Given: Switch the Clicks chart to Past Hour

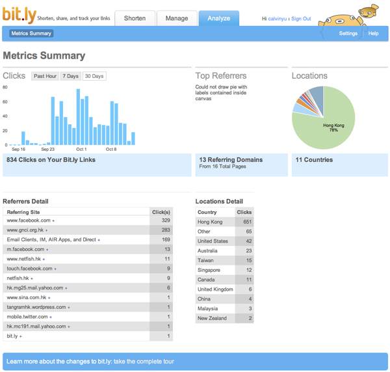Looking at the screenshot, I should (x=45, y=76).
